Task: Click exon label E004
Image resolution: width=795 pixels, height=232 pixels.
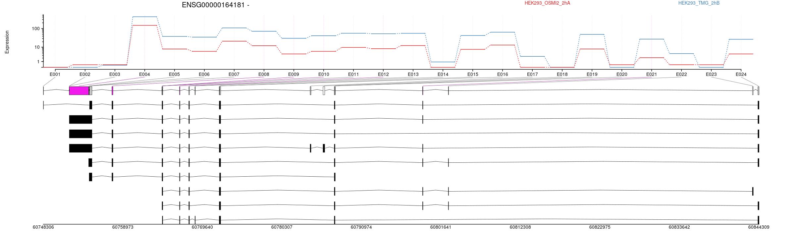Action: (144, 75)
